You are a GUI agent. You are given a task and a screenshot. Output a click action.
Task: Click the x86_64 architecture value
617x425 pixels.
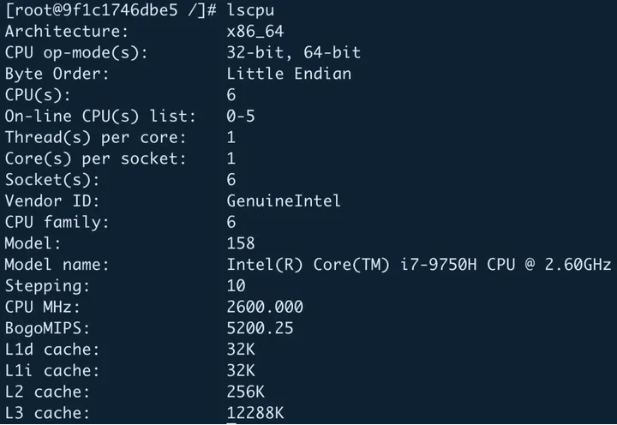pyautogui.click(x=255, y=32)
